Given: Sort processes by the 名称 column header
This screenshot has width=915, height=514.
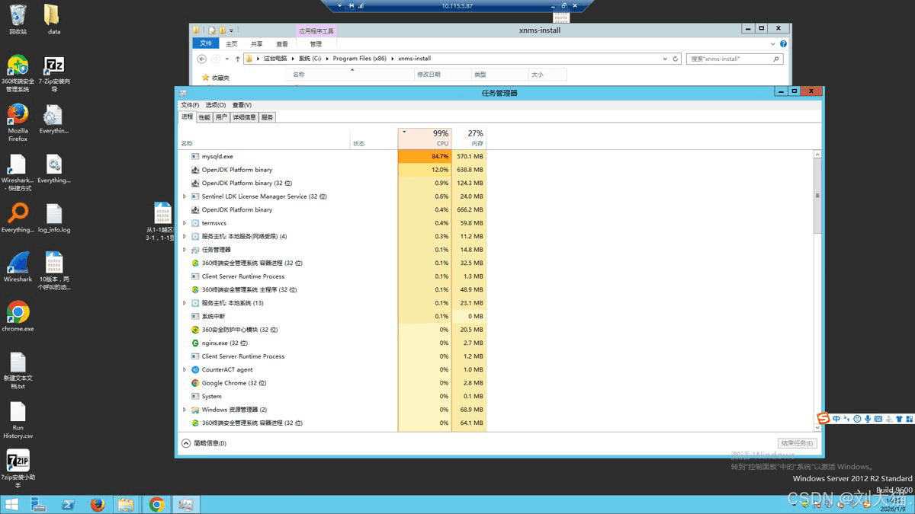Looking at the screenshot, I should point(265,138).
